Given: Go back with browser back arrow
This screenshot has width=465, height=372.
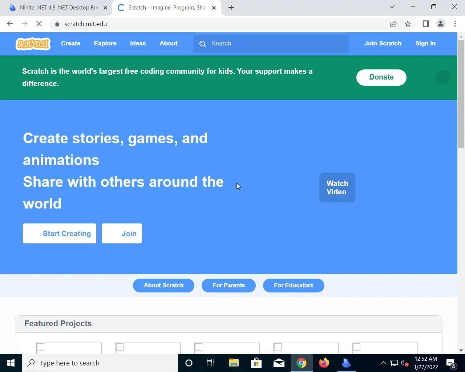Looking at the screenshot, I should point(10,24).
